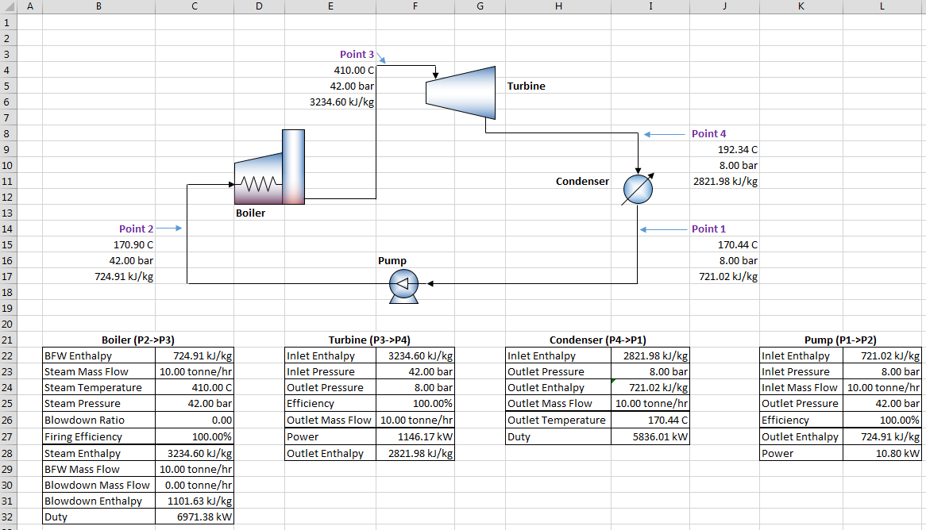926x530 pixels.
Task: Select the Turbine shape in the diagram
Action: (461, 93)
